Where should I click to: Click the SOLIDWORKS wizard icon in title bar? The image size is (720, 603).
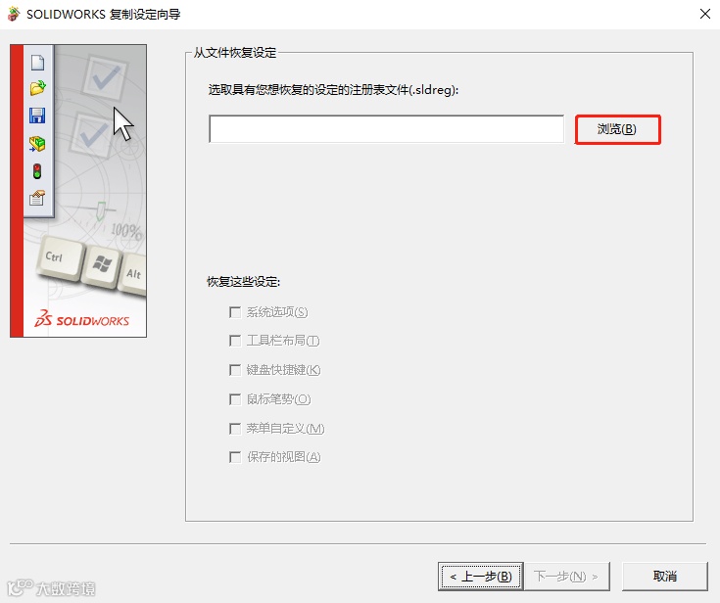(14, 14)
